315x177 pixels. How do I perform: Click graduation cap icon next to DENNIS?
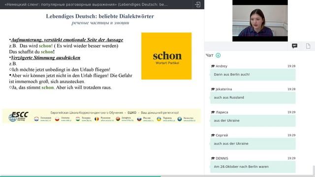coord(213,158)
